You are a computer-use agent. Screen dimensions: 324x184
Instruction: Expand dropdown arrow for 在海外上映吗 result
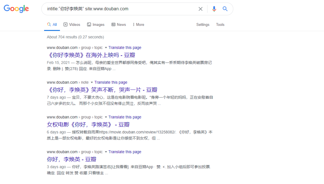106,48
